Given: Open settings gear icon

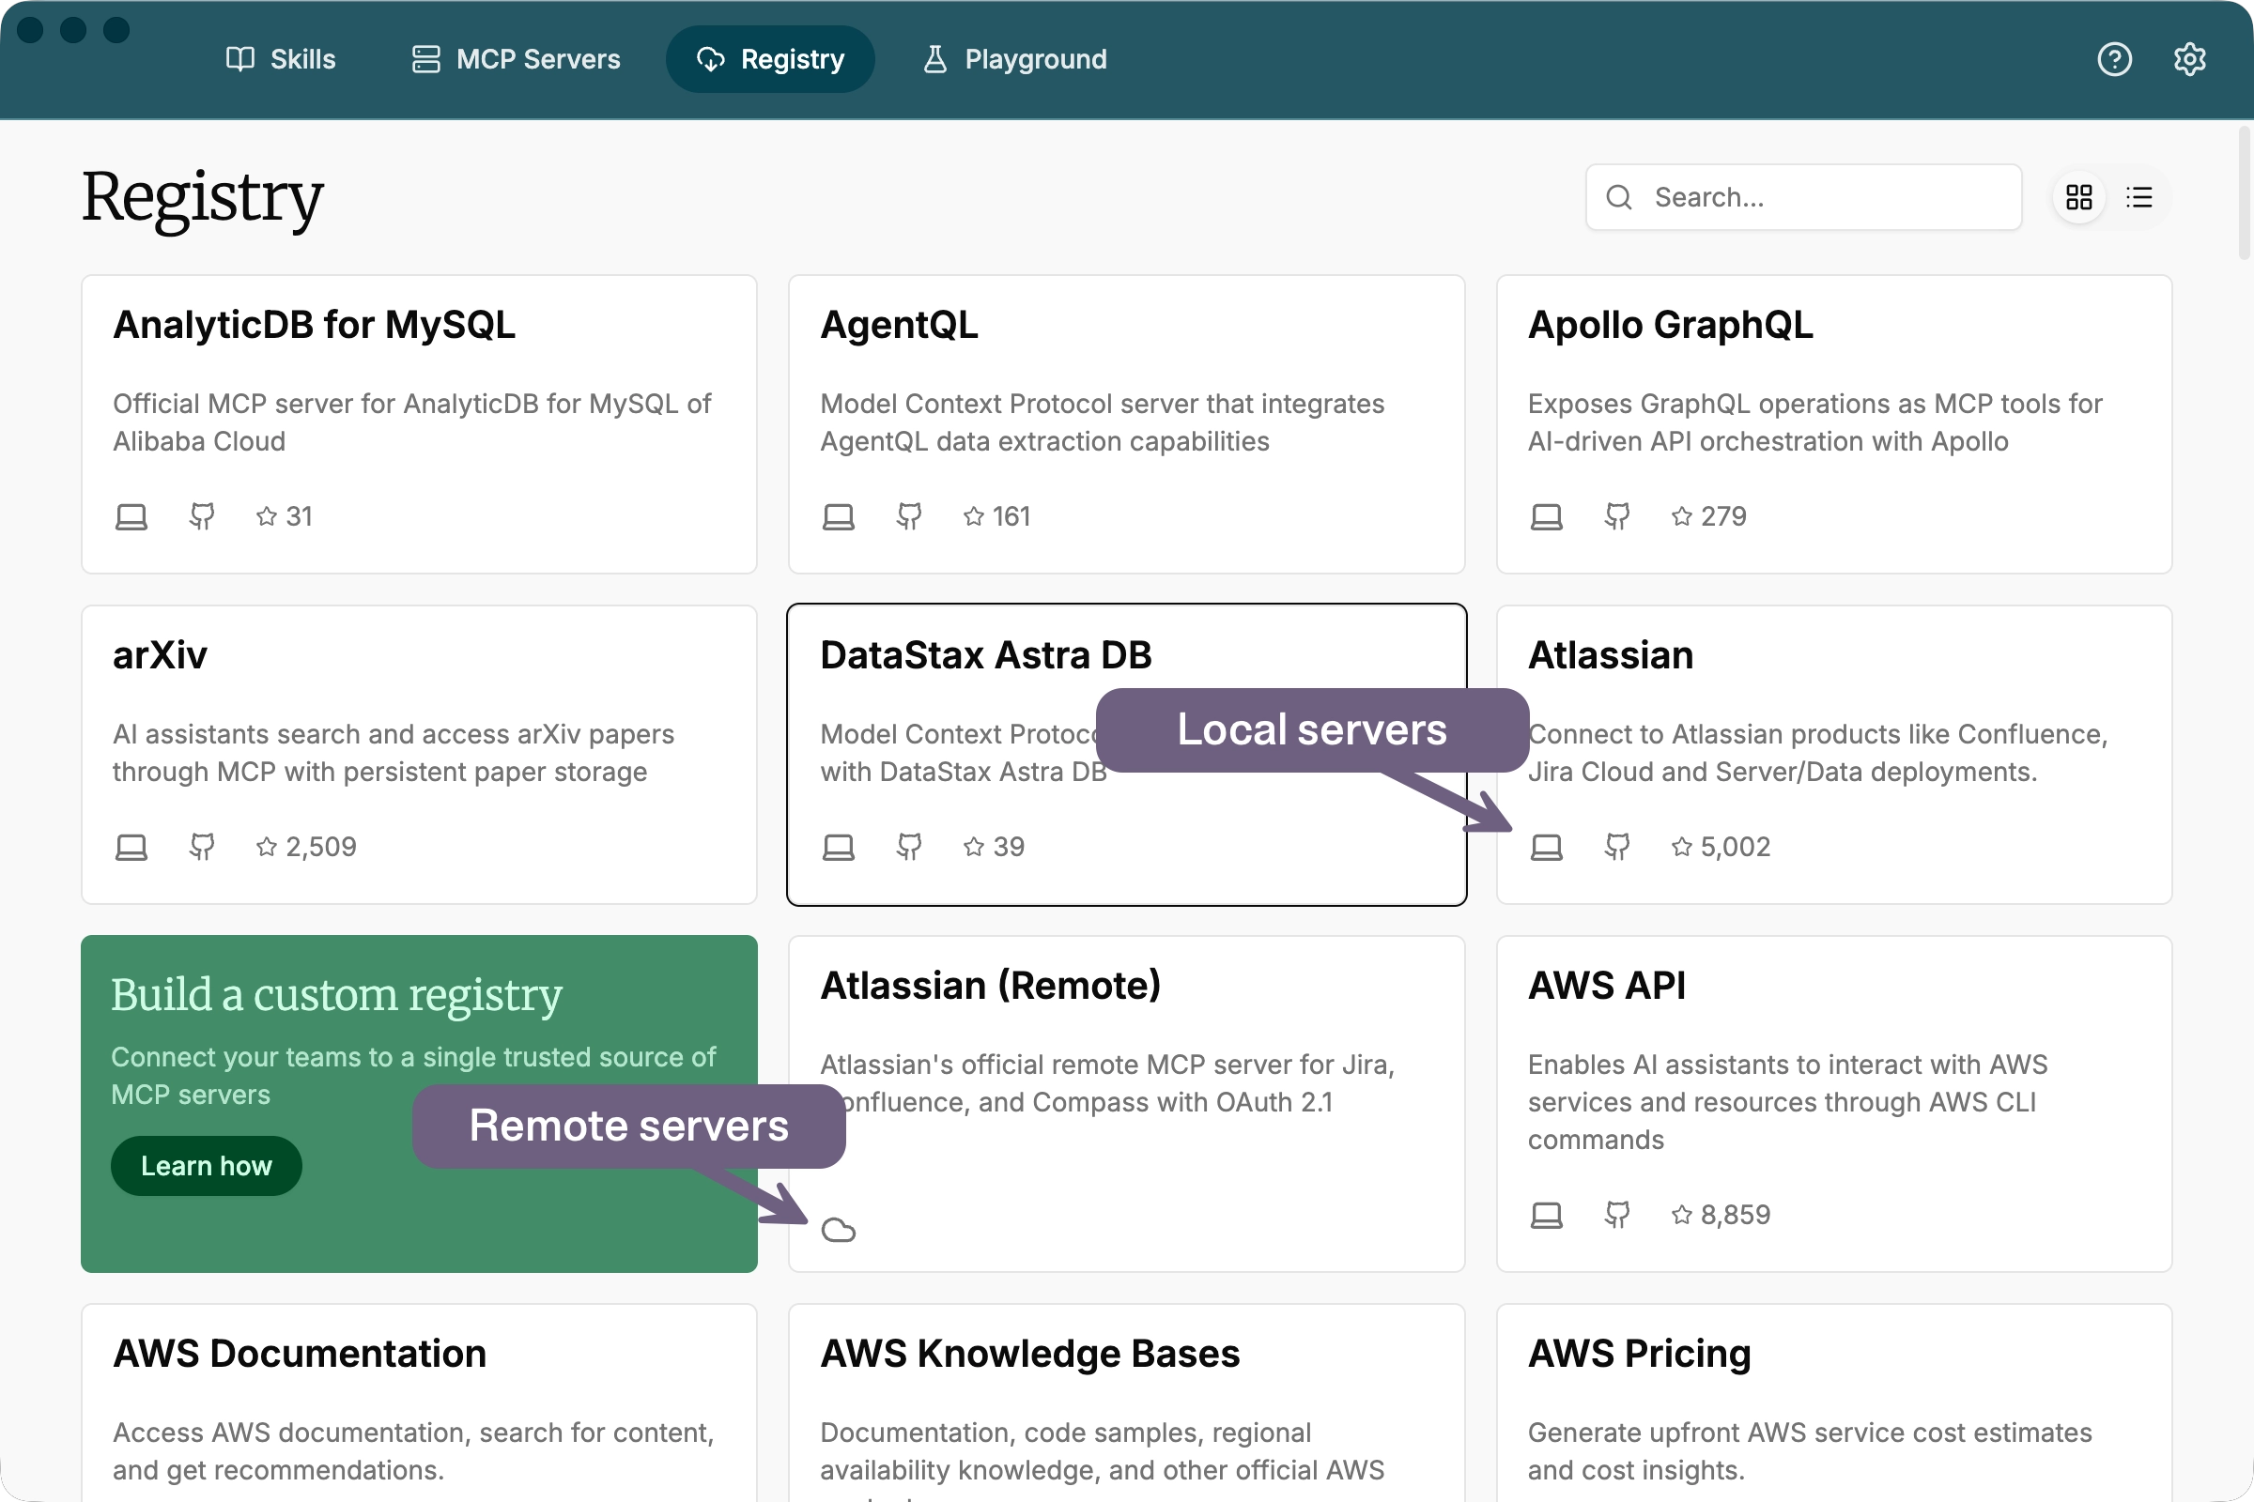Looking at the screenshot, I should coord(2190,59).
